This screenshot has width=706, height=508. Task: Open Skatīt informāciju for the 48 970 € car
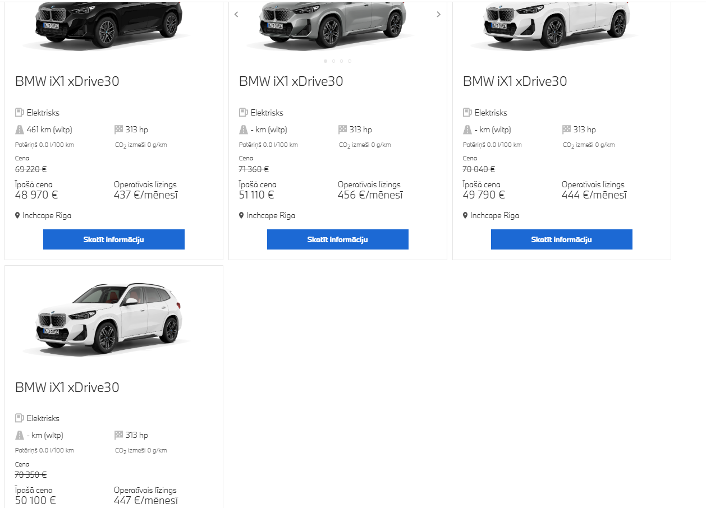(x=114, y=239)
